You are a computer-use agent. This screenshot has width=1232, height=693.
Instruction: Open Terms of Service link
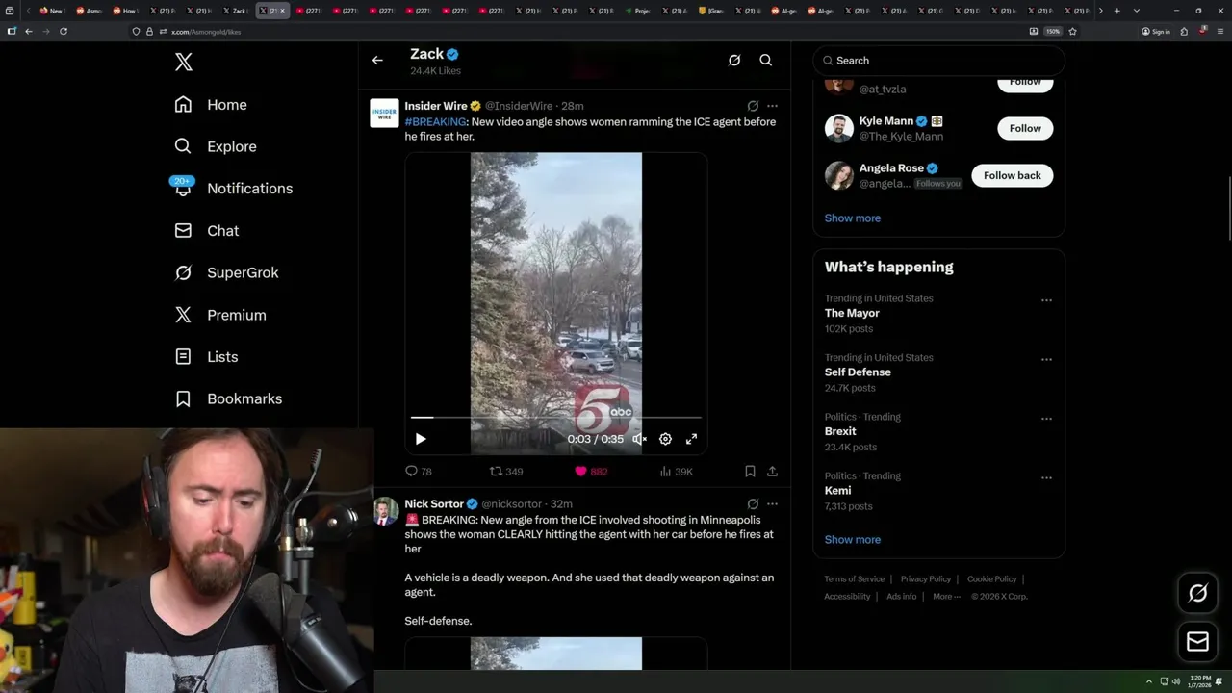point(855,579)
